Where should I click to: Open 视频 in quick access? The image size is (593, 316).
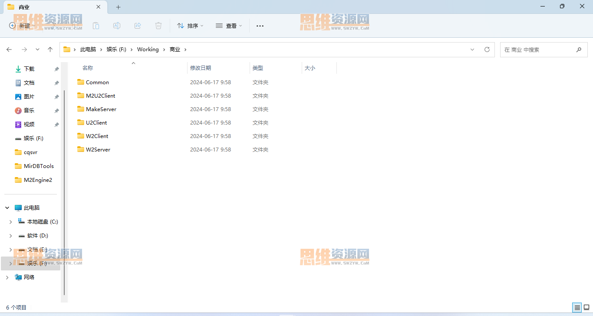click(29, 125)
